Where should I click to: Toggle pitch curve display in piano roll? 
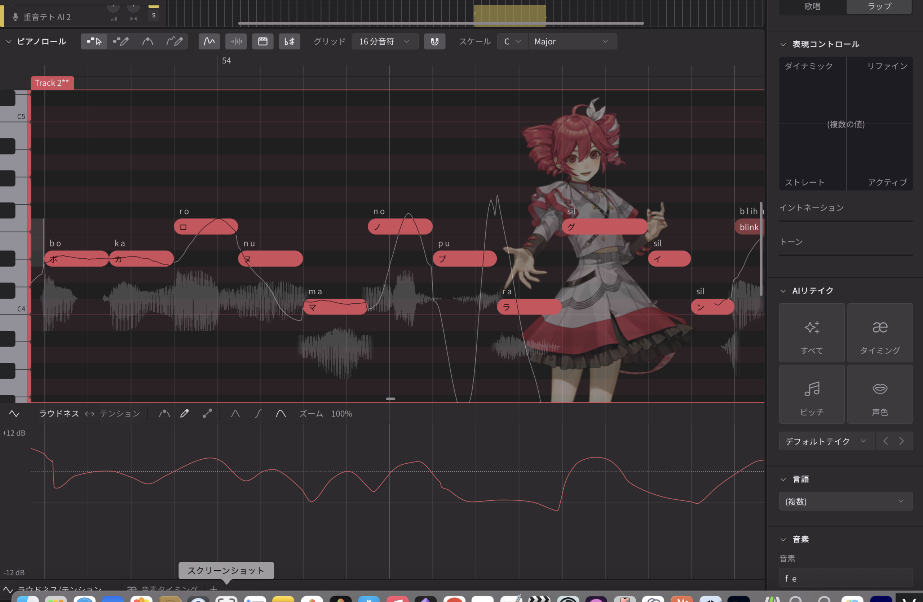(209, 41)
